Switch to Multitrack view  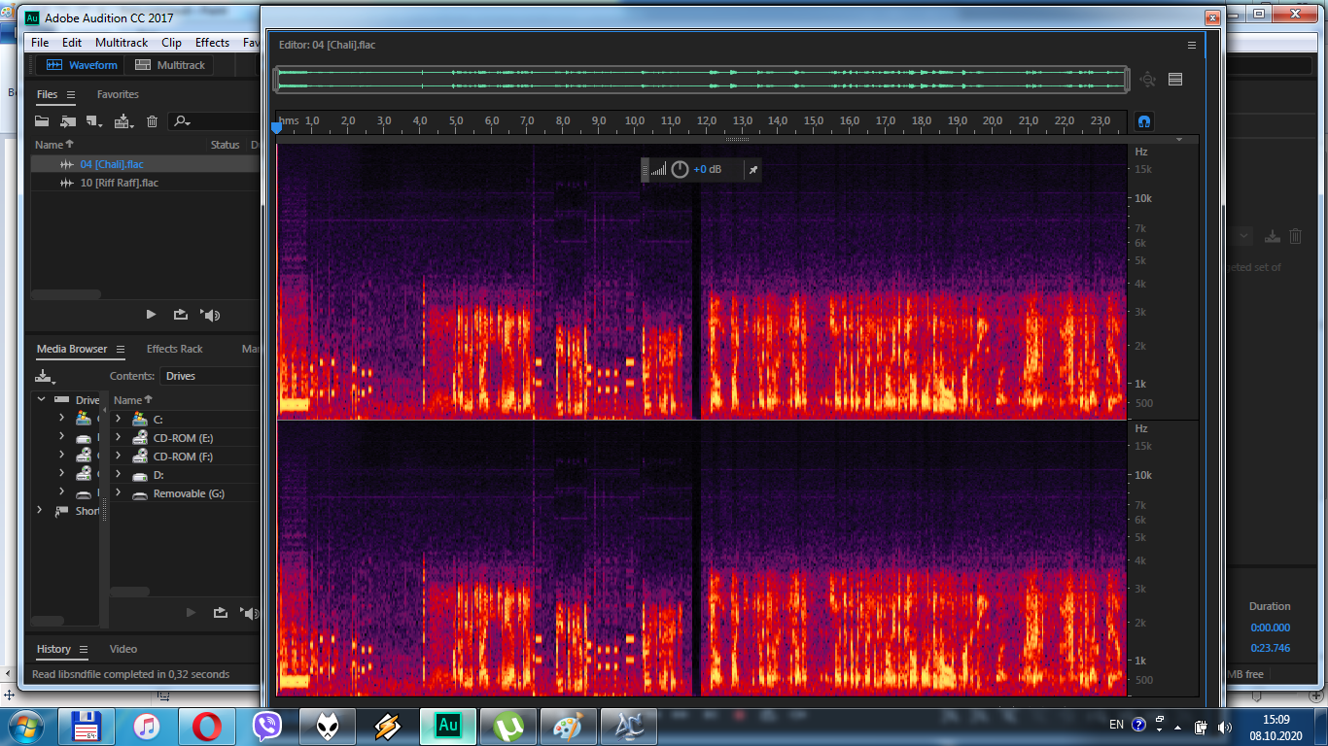click(x=170, y=65)
